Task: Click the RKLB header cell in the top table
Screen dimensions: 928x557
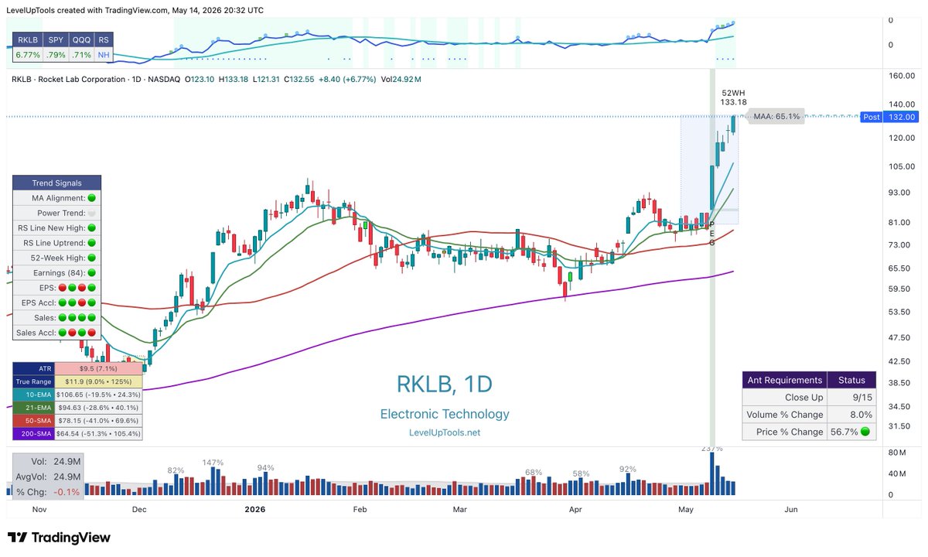Action: coord(27,39)
